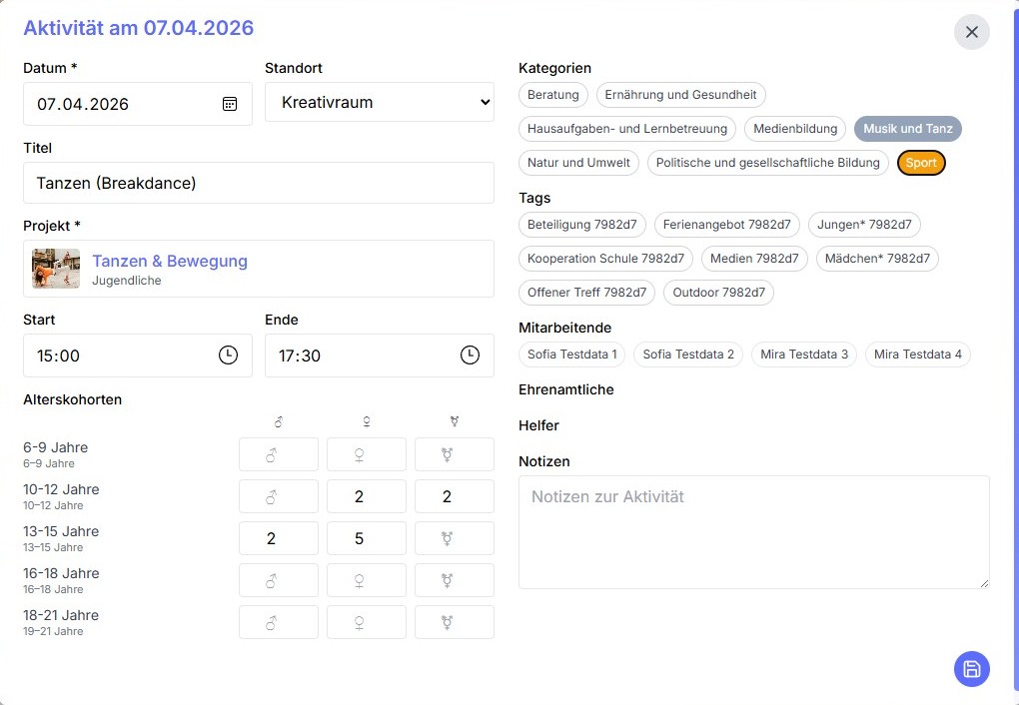Select staff member Sofia Testdata 1

tap(571, 354)
